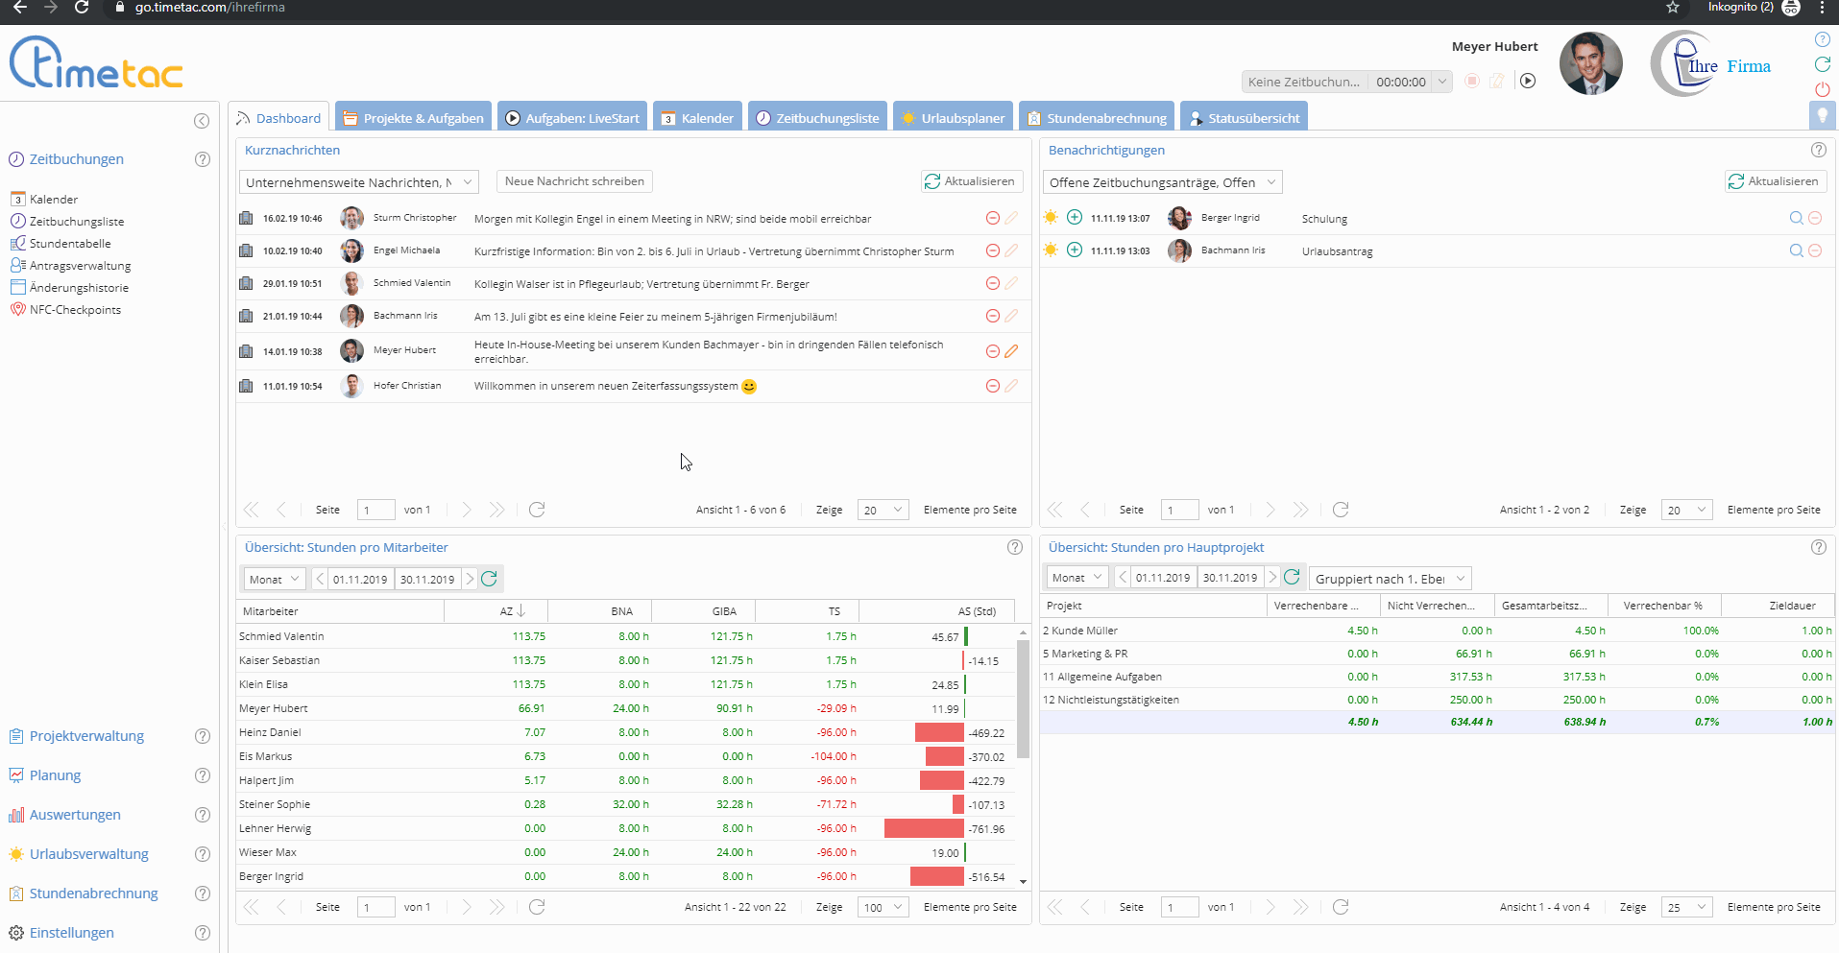The width and height of the screenshot is (1839, 953).
Task: Approve Berger Ingrid's Schulung request plus icon
Action: (1075, 218)
